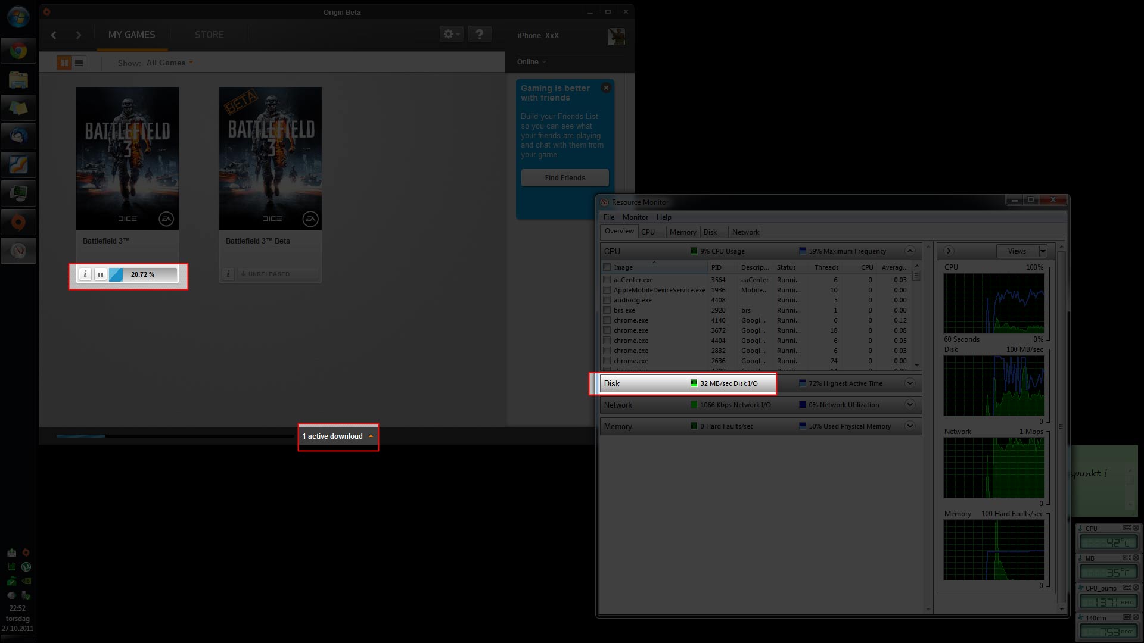Screen dimensions: 1144x643
Task: Show info for Battlefield 3 download
Action: (85, 274)
